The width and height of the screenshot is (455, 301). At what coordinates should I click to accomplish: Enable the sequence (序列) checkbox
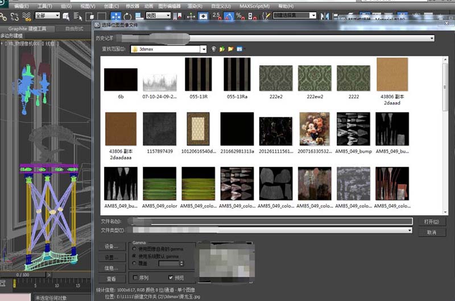click(135, 278)
